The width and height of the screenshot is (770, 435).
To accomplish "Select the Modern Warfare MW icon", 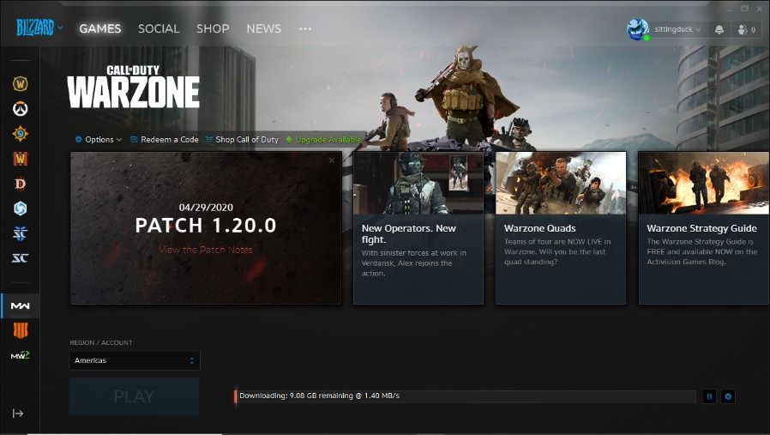I will tap(20, 305).
